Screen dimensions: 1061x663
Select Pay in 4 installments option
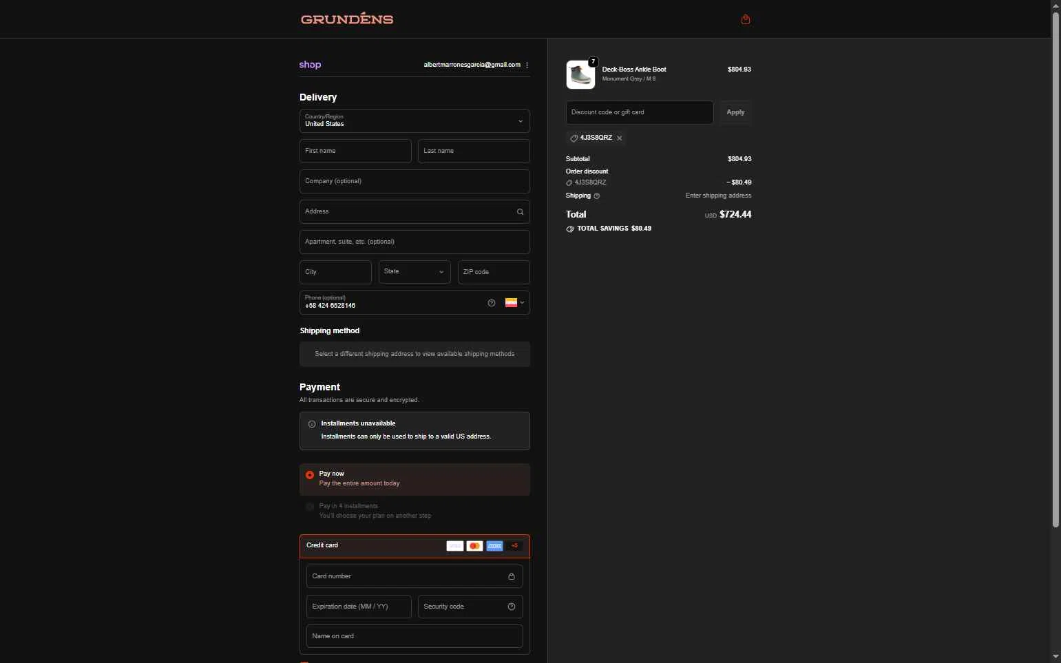(x=310, y=507)
